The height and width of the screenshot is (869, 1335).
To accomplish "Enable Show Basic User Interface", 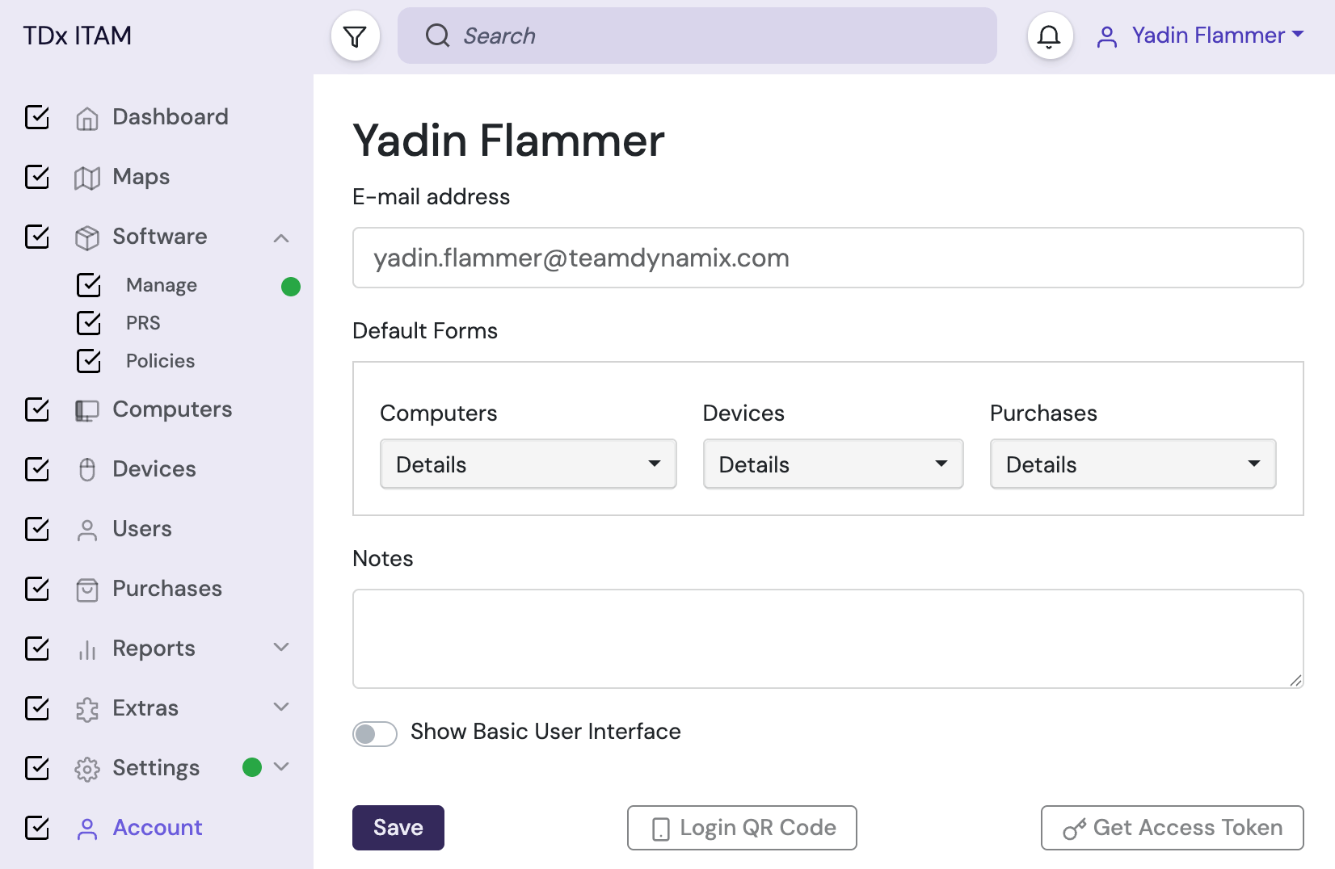I will (x=374, y=733).
